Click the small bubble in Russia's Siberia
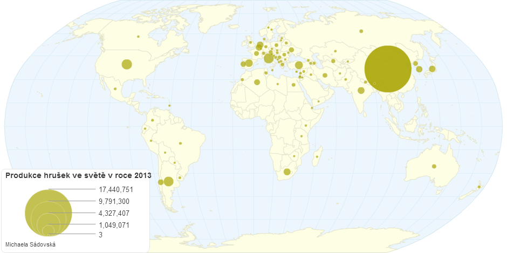The height and width of the screenshot is (253, 507). click(361, 31)
